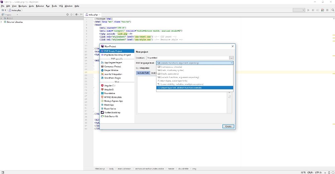
Task: Select the Composer Project type
Action: 113,66
